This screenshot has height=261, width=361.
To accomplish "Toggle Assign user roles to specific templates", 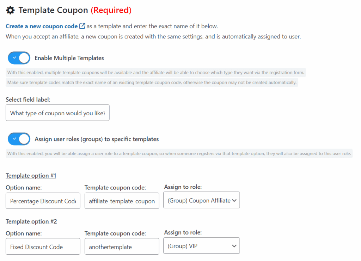I will pyautogui.click(x=19, y=139).
